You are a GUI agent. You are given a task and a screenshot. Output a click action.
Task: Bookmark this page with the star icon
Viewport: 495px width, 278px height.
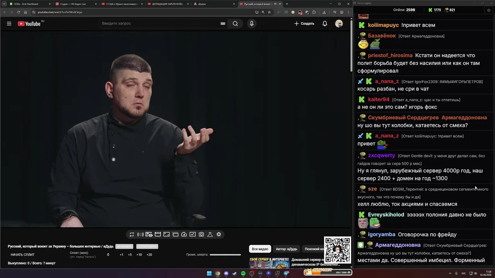pos(270,12)
